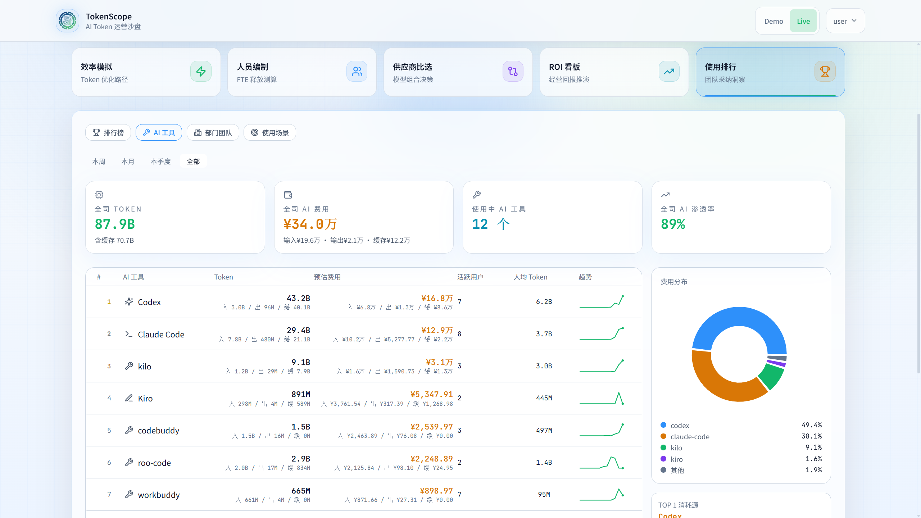This screenshot has height=518, width=921.
Task: Click the terminal icon beside Claude Code
Action: click(x=129, y=334)
